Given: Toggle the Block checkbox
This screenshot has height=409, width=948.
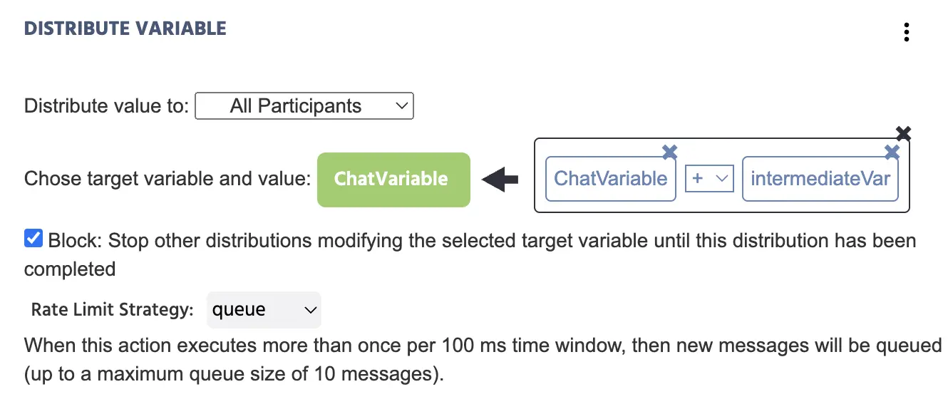Looking at the screenshot, I should click(x=34, y=239).
